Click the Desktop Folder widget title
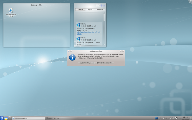This screenshot has width=192, height=120. (37, 5)
